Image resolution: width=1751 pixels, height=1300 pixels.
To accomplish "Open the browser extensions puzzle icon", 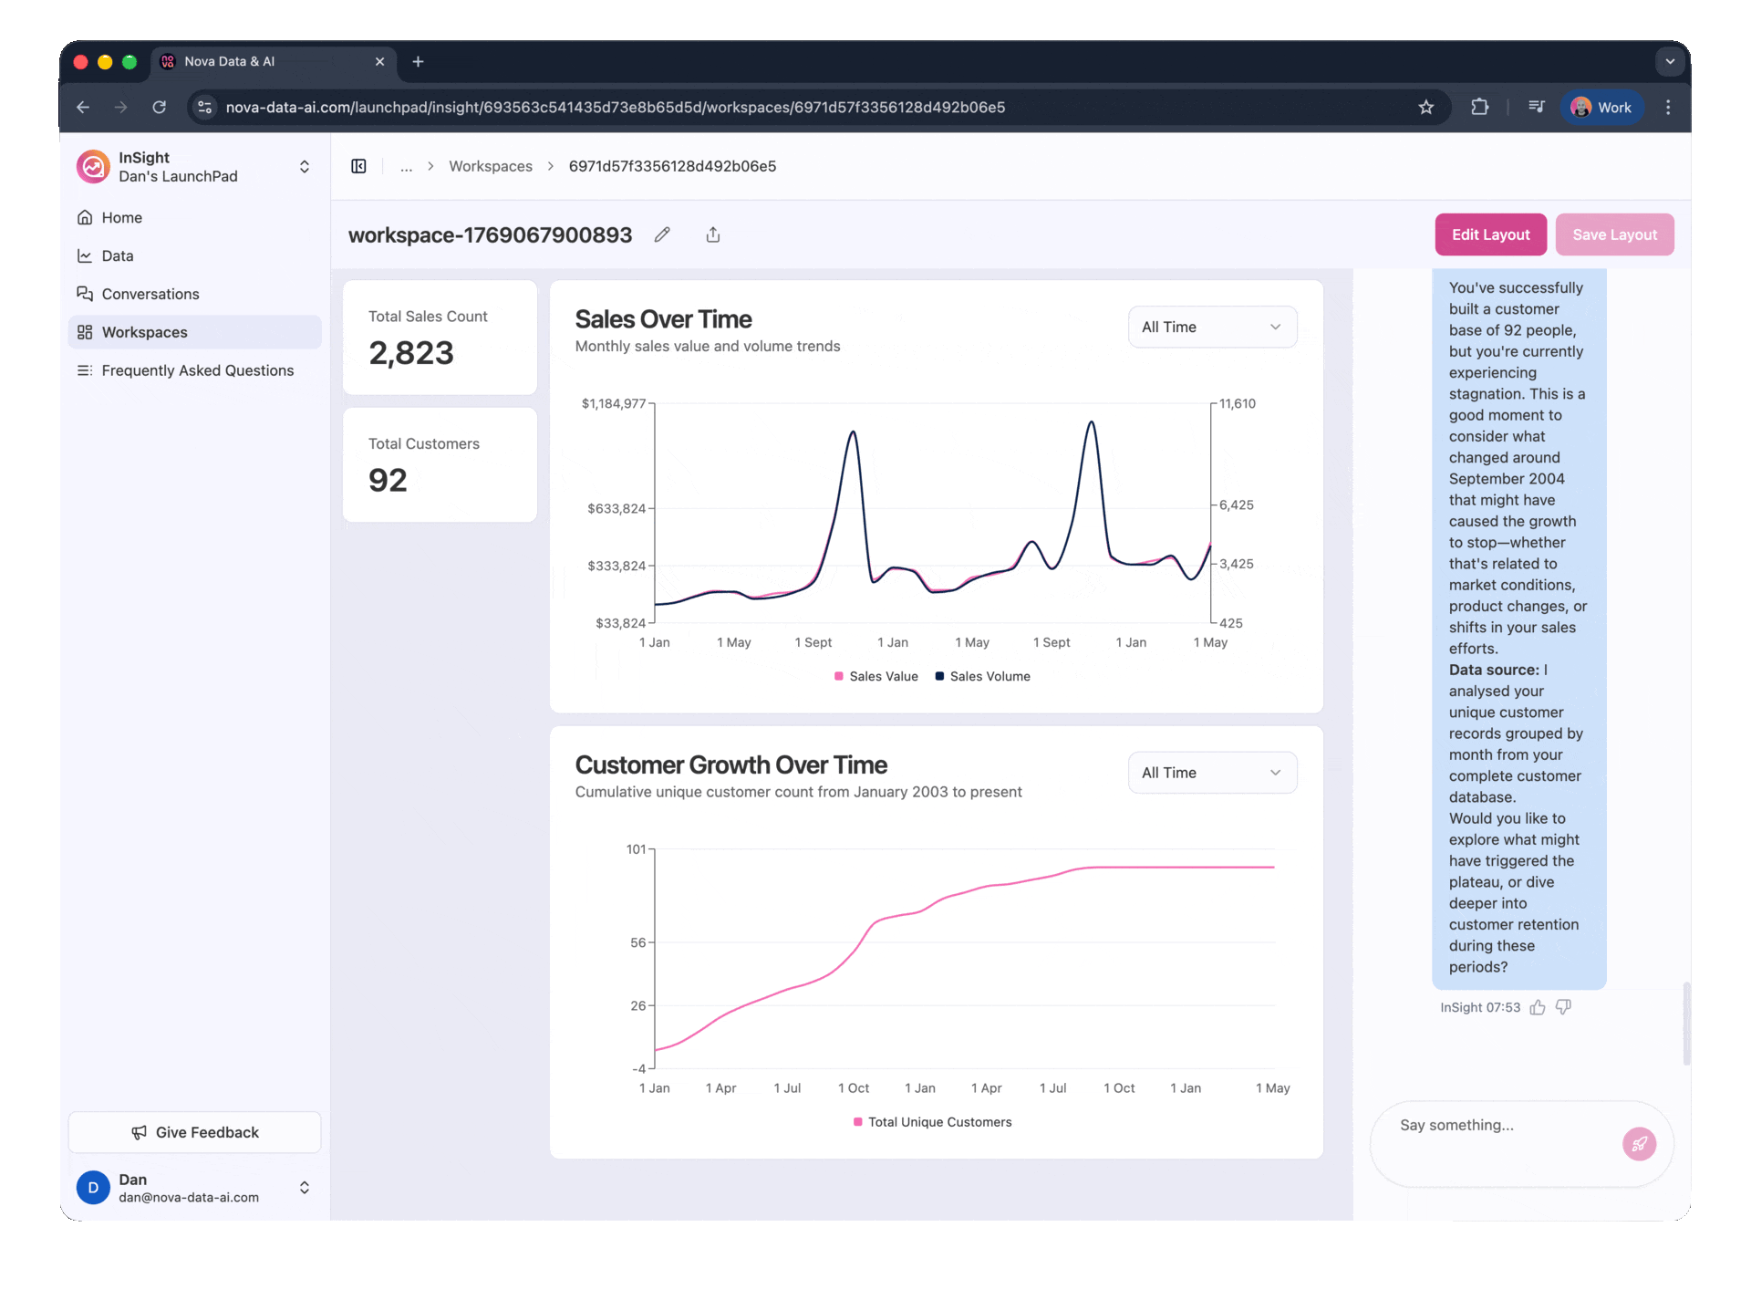I will [1479, 108].
